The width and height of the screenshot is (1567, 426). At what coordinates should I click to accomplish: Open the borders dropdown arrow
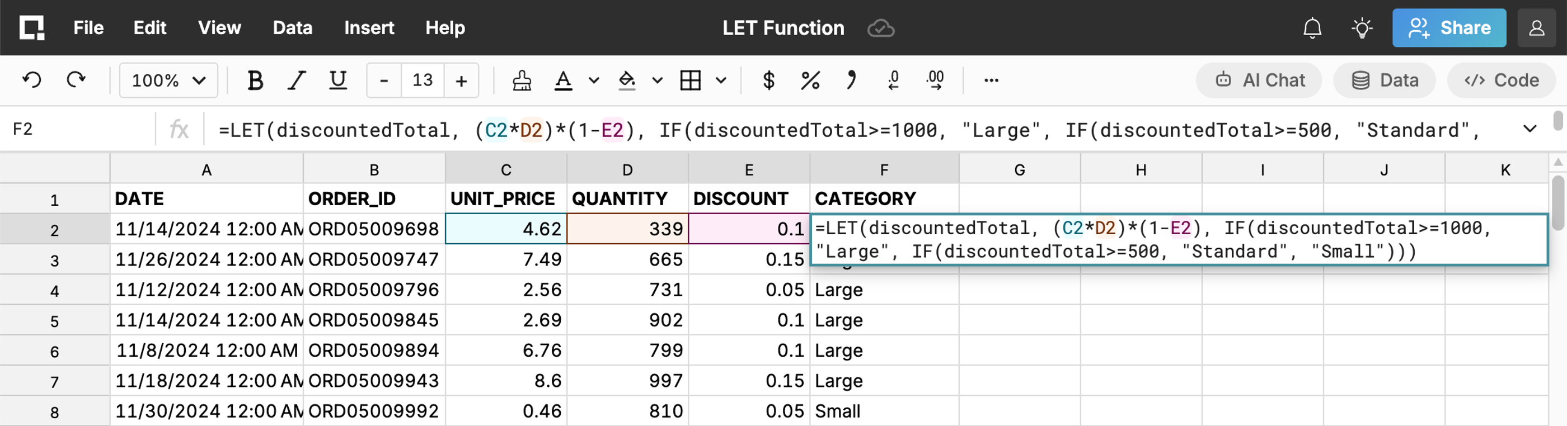(721, 80)
